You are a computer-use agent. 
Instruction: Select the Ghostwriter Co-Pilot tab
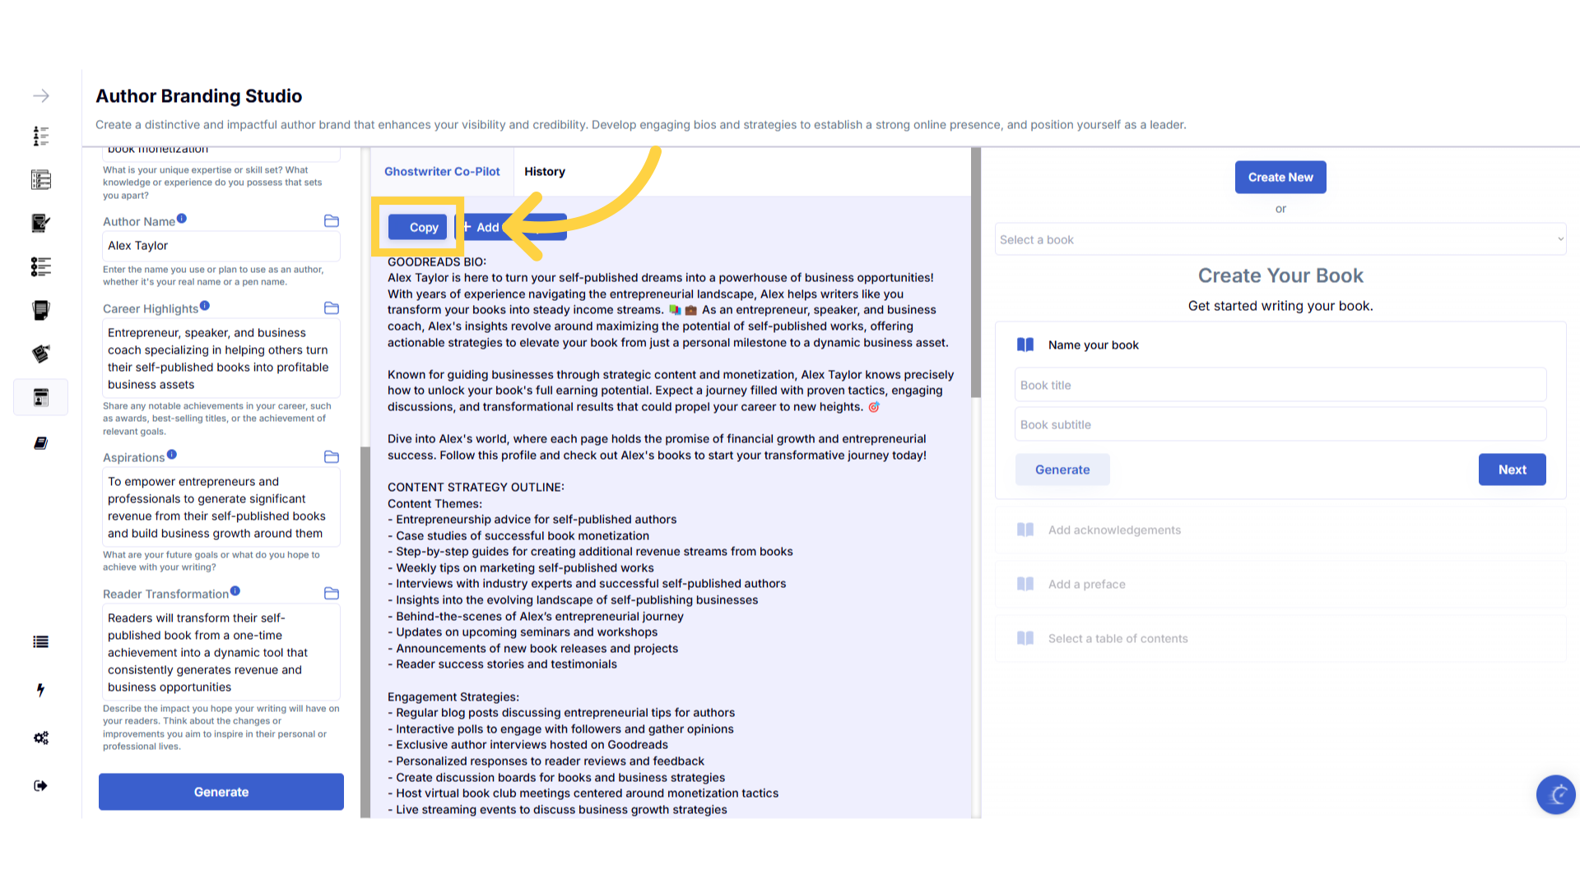442,172
